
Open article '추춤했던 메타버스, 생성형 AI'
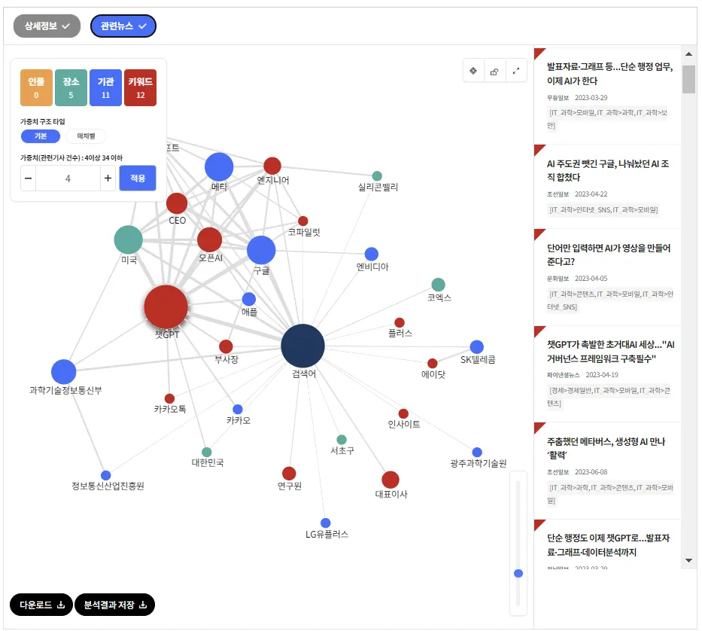pos(606,448)
